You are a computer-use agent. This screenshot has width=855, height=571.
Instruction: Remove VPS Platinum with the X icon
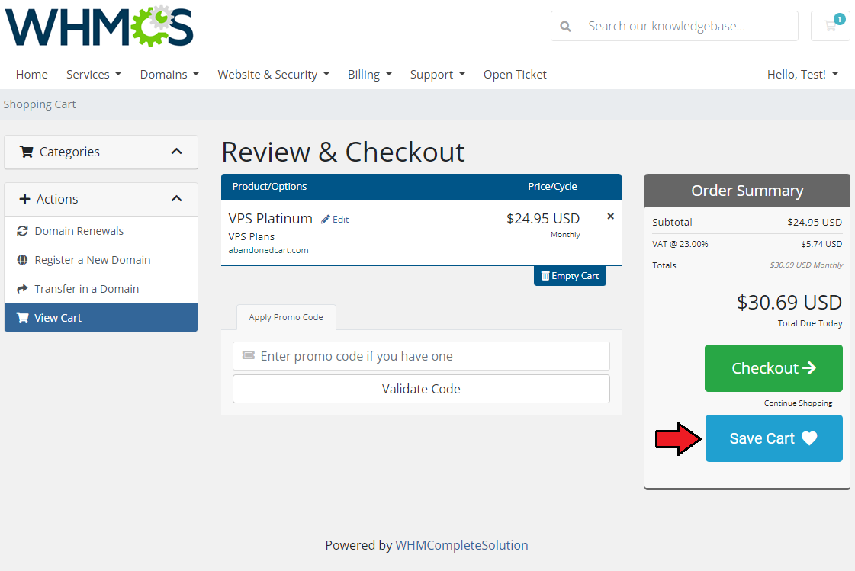pyautogui.click(x=611, y=217)
